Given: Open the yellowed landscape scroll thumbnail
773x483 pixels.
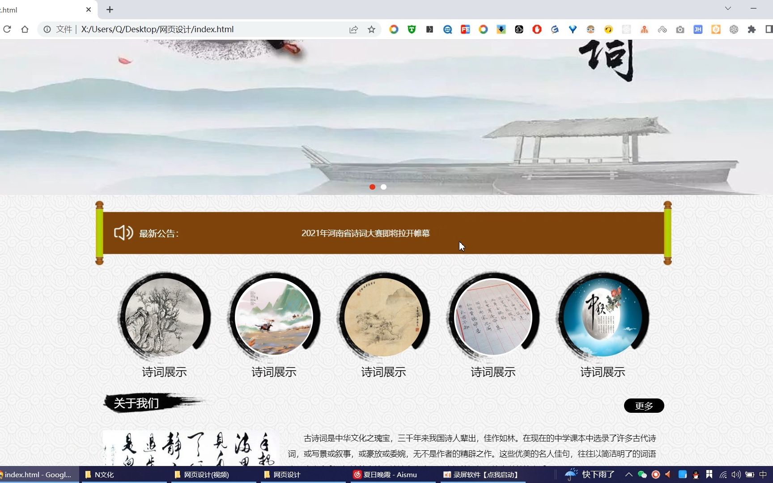Looking at the screenshot, I should 383,317.
